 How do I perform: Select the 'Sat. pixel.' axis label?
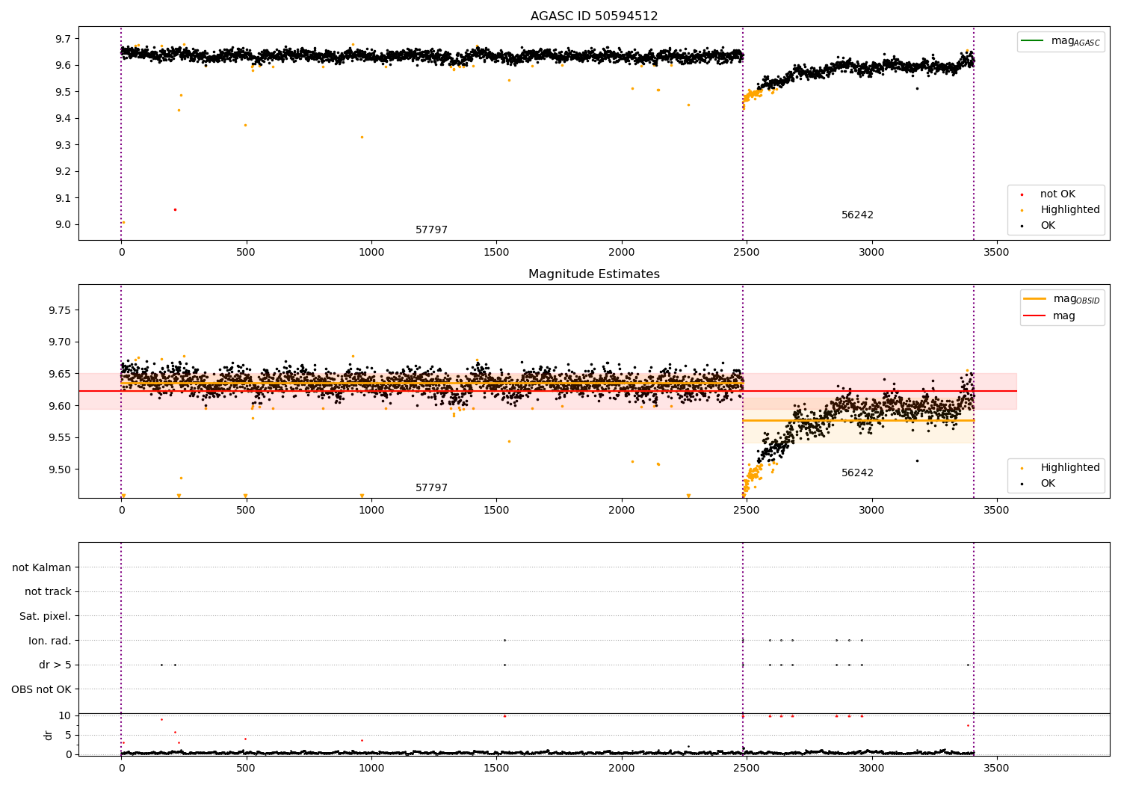(46, 617)
